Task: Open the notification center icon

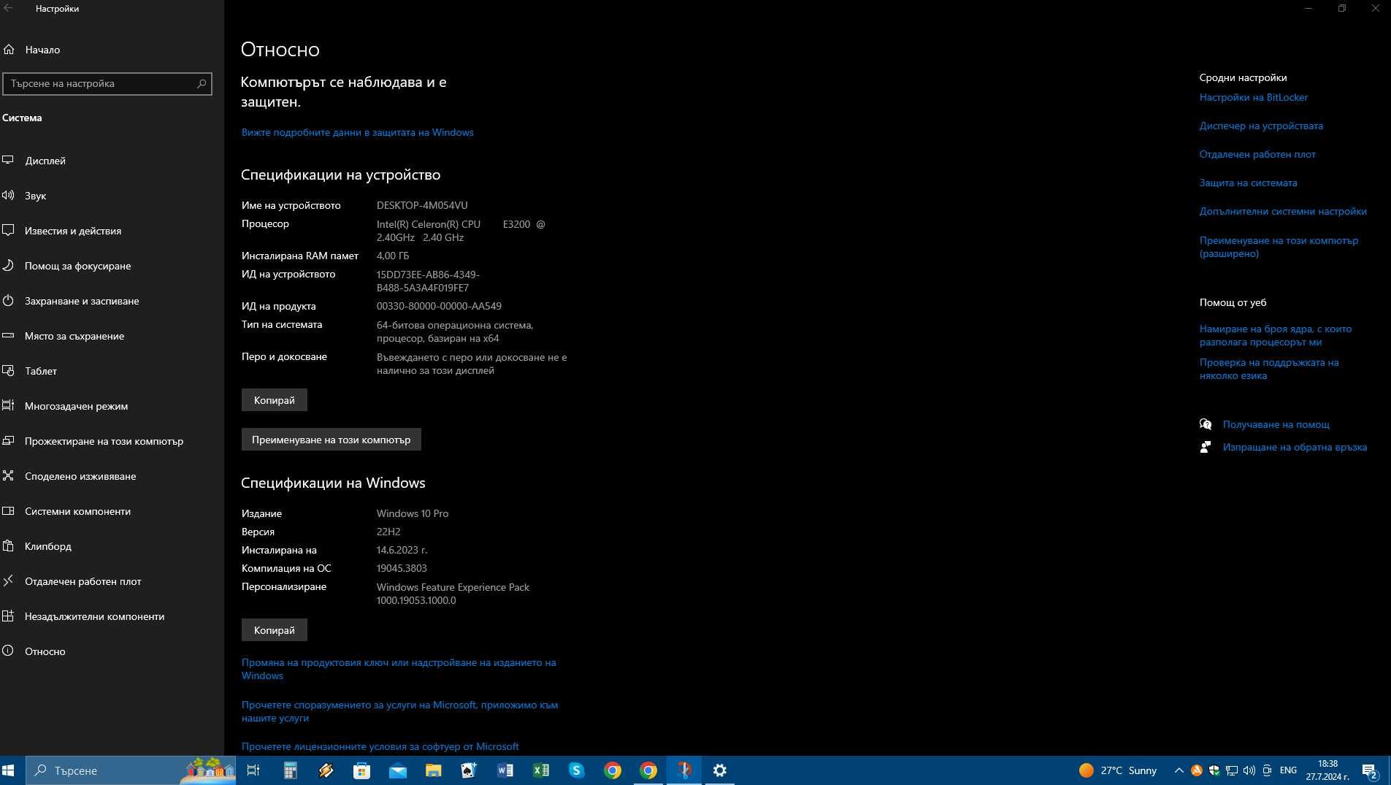Action: tap(1370, 771)
